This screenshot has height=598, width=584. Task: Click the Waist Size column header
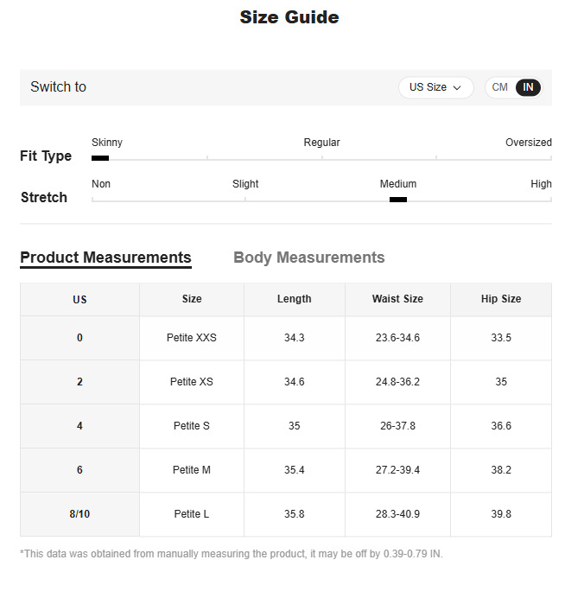[397, 299]
